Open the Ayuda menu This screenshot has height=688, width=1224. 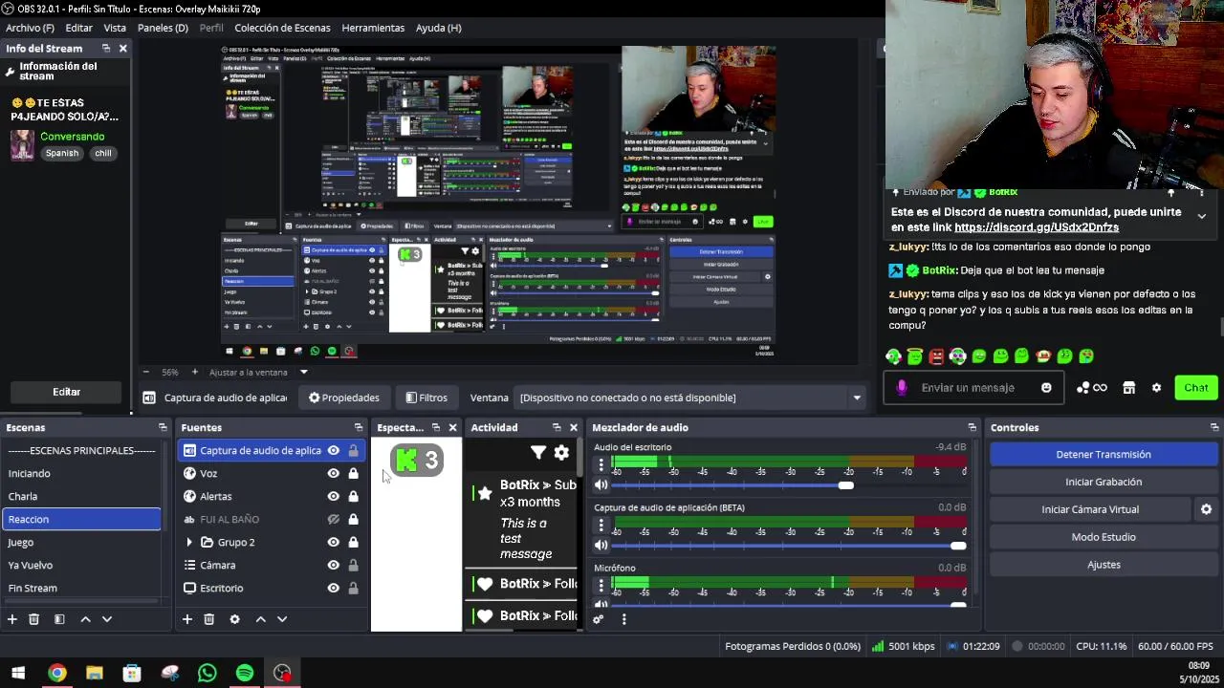pyautogui.click(x=439, y=28)
